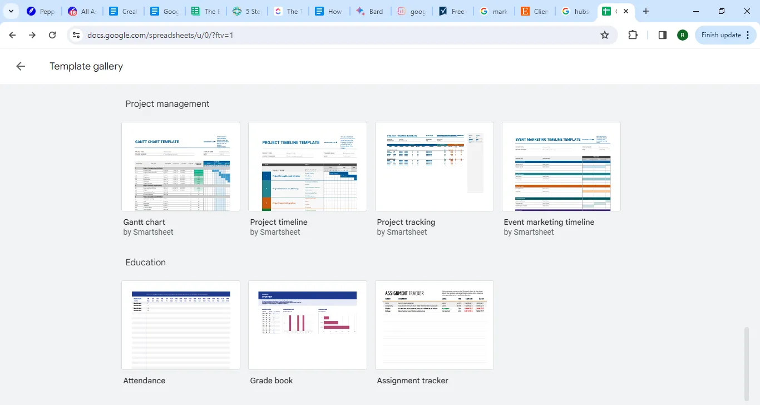Image resolution: width=760 pixels, height=405 pixels.
Task: Click the Event marketing timeline title
Action: (x=549, y=222)
